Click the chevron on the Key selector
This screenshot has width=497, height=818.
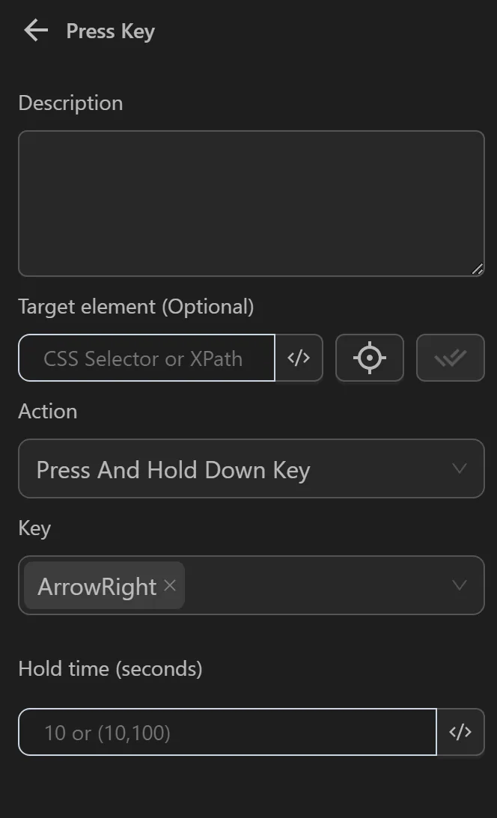click(459, 586)
